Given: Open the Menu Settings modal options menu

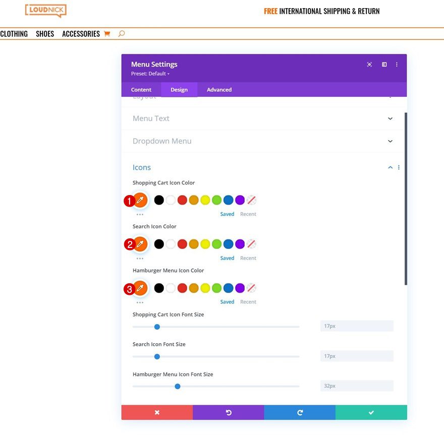Looking at the screenshot, I should (397, 64).
